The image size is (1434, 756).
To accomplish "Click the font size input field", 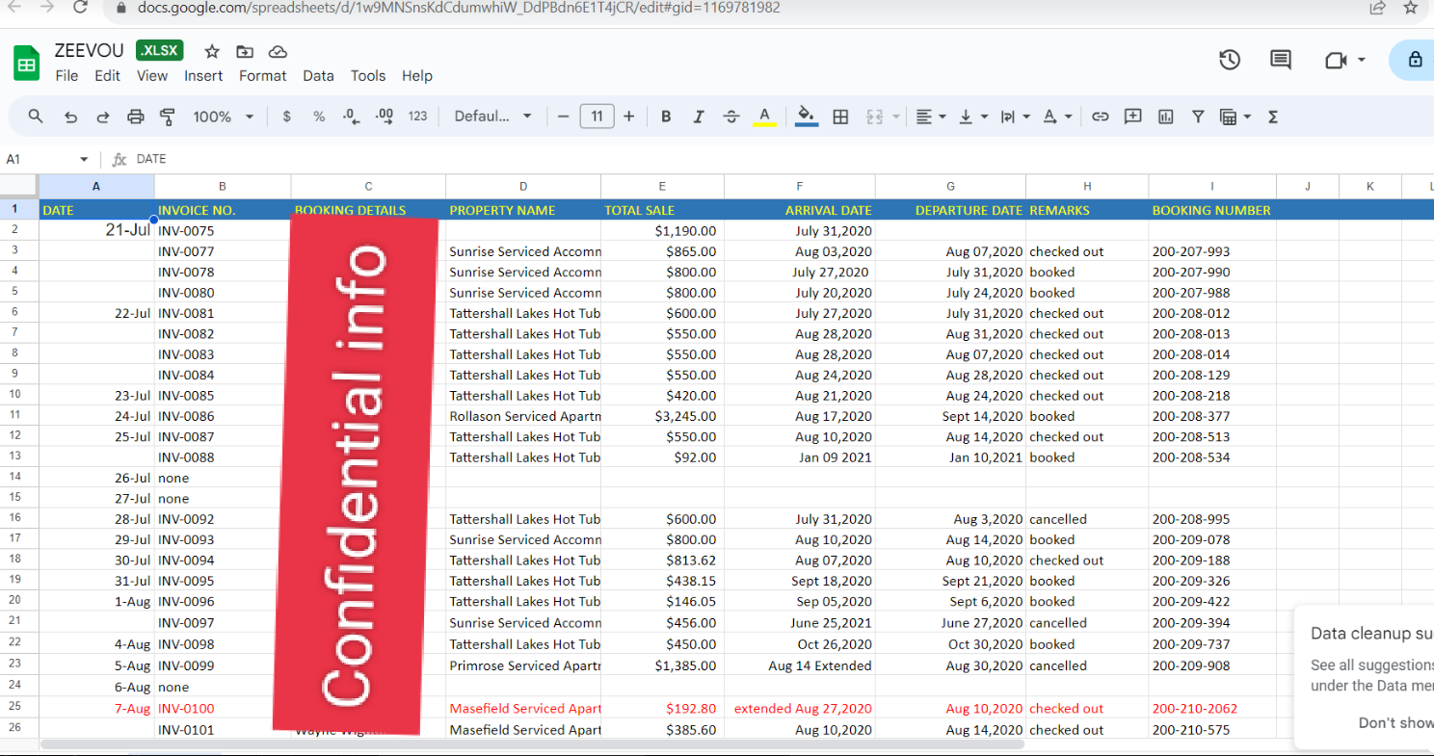I will tap(597, 117).
